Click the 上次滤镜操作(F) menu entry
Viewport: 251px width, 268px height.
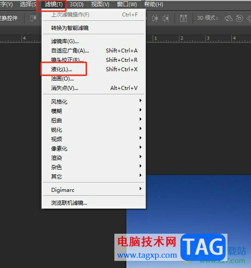click(x=93, y=15)
